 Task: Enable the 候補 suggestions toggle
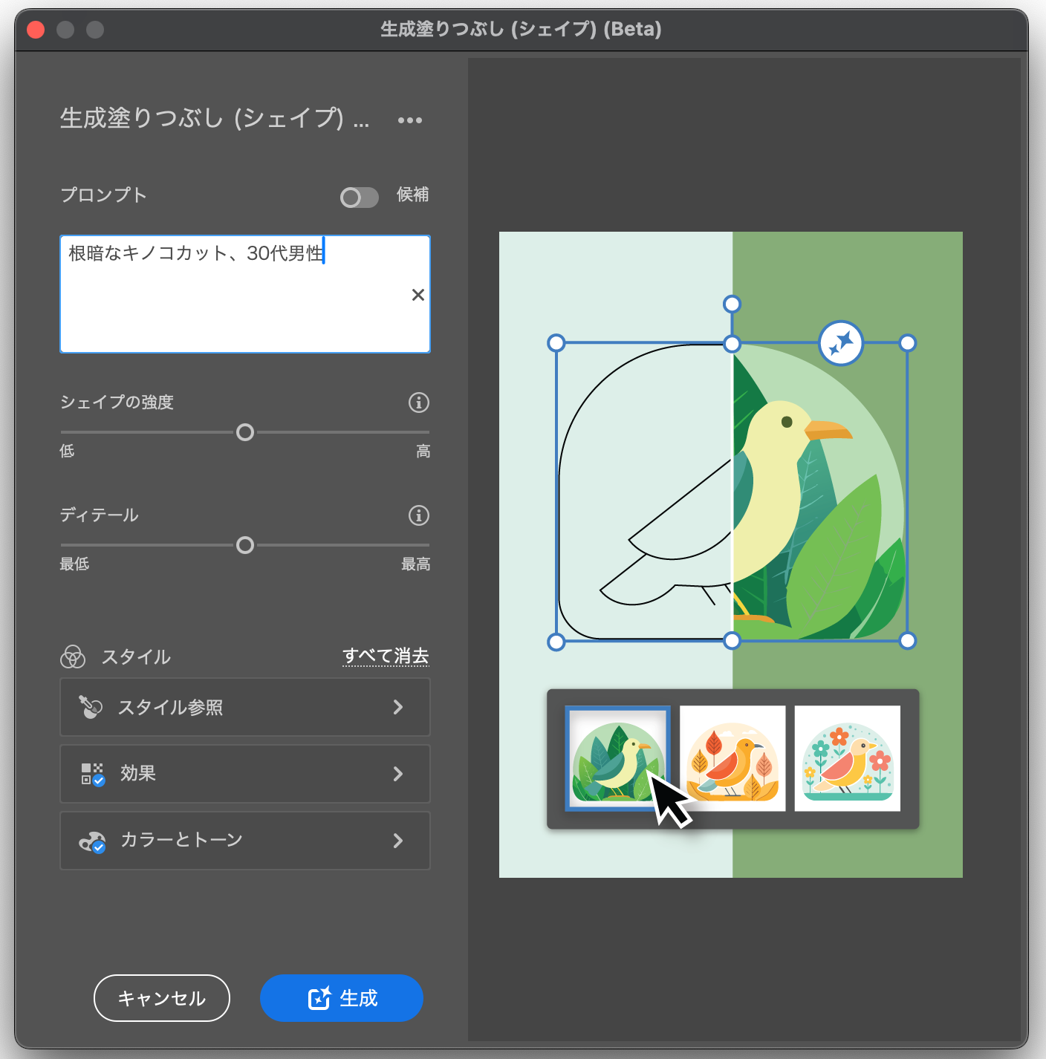click(359, 197)
